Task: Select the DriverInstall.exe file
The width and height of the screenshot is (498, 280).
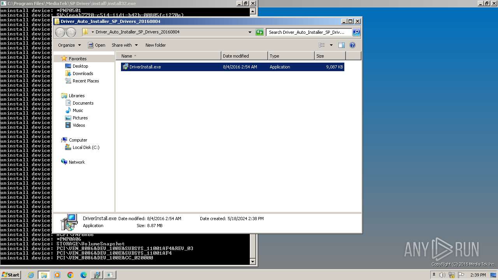Action: pyautogui.click(x=232, y=67)
